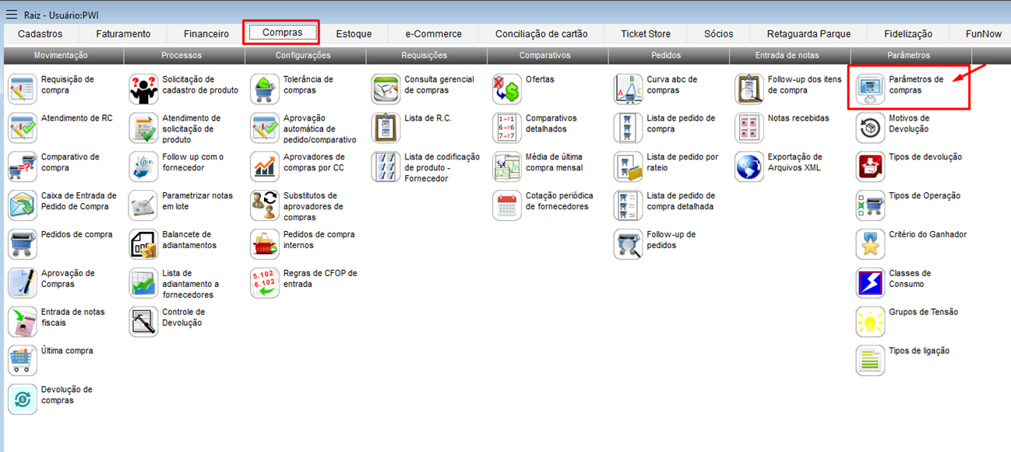Open the Grupos de Tensão lightbulb icon
The width and height of the screenshot is (1011, 452).
pyautogui.click(x=870, y=322)
